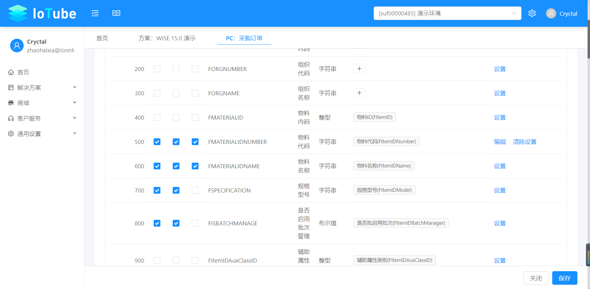Open the settings gear in the header
This screenshot has height=289, width=590.
(x=532, y=13)
